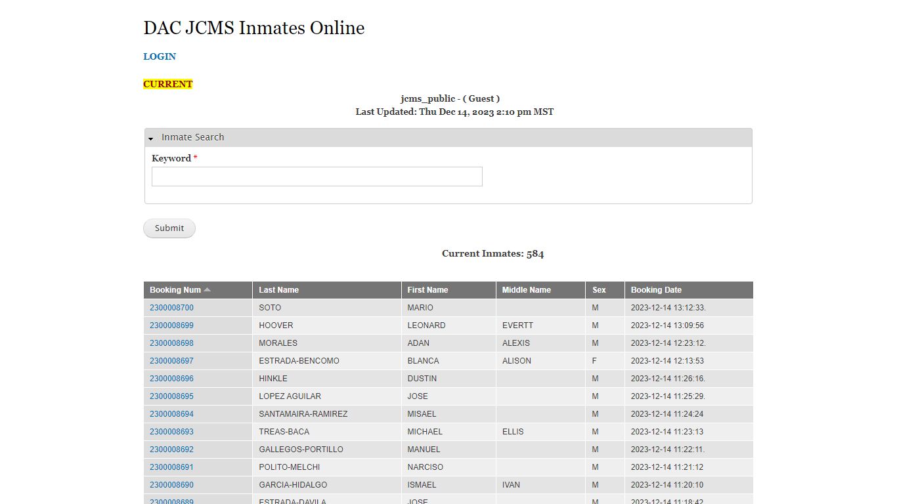897x504 pixels.
Task: Click the Inmate Search panel title
Action: (x=193, y=137)
